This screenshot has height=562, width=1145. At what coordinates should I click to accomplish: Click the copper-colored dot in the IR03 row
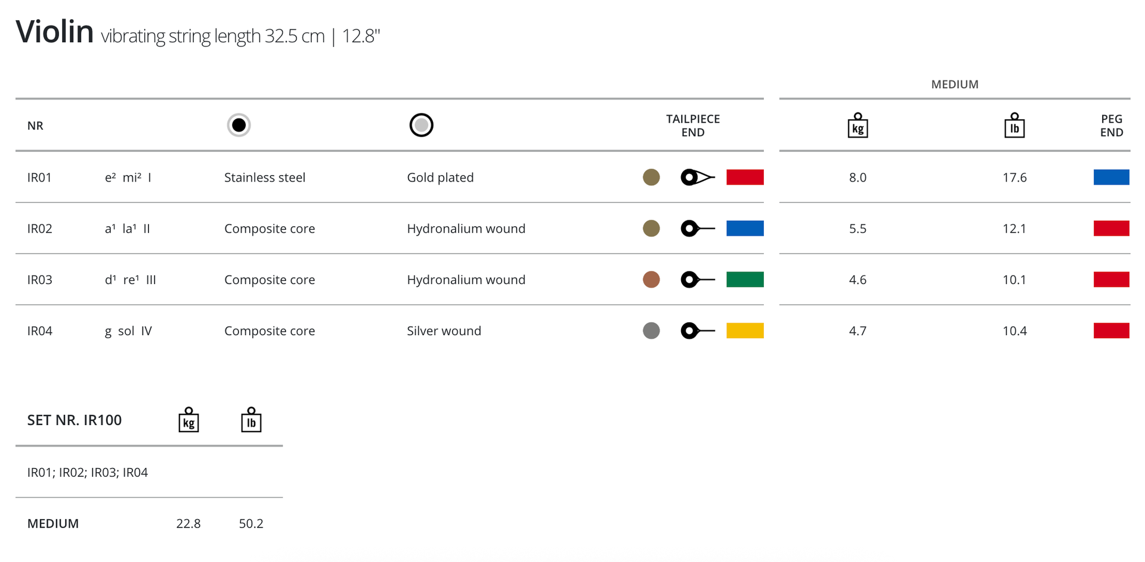(651, 280)
